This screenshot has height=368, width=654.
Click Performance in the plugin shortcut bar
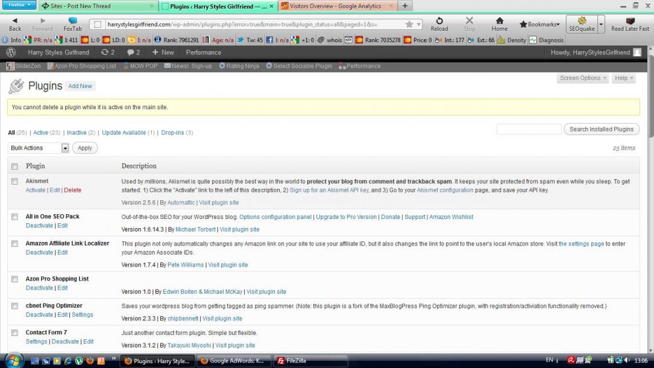359,66
